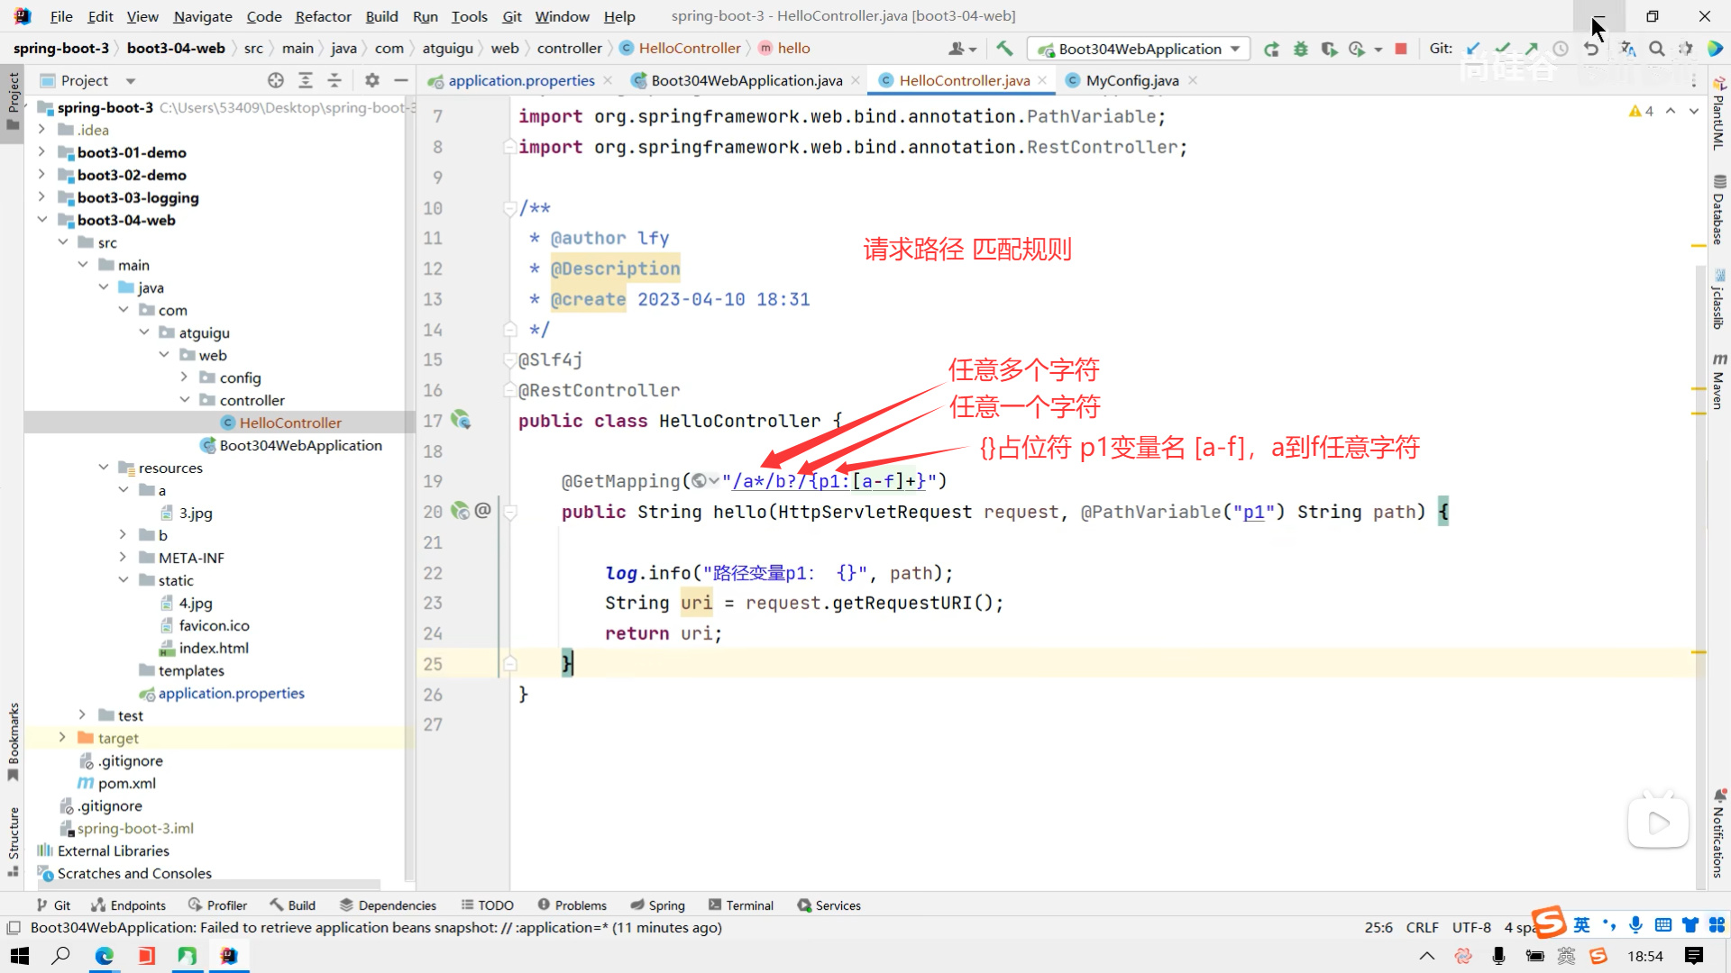Viewport: 1731px width, 973px height.
Task: Click Collapse All in the Project panel
Action: pos(334,80)
